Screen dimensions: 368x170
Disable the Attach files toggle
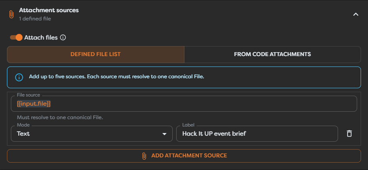tap(16, 37)
